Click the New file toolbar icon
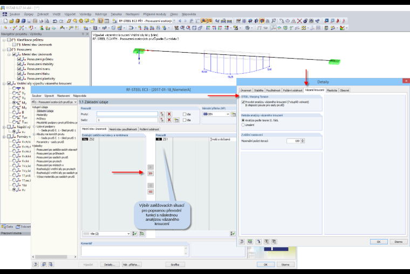The width and height of the screenshot is (410, 274). 5,21
